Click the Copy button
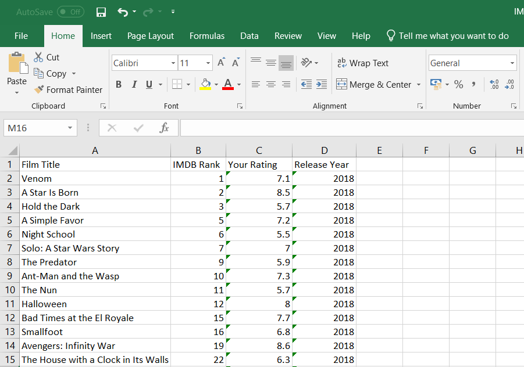This screenshot has height=367, width=524. coord(51,73)
